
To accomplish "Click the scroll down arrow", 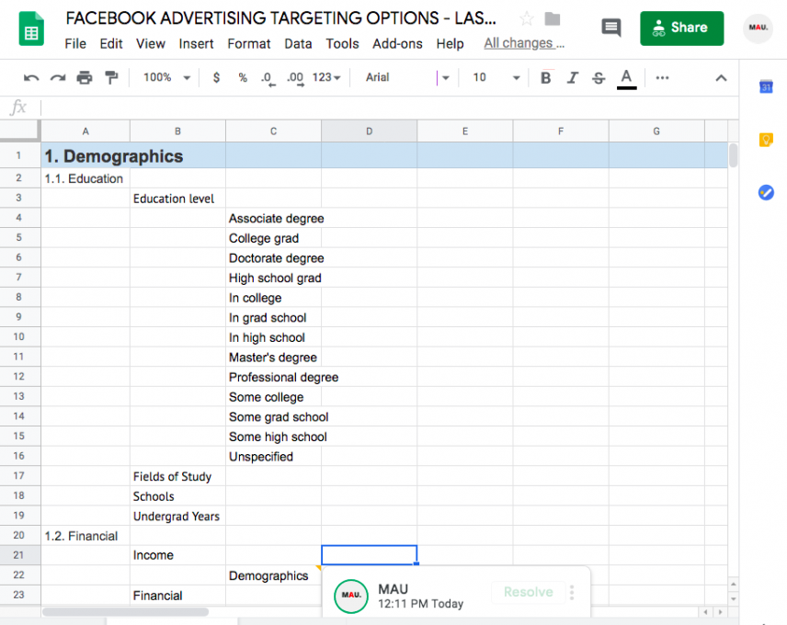I will [x=734, y=599].
